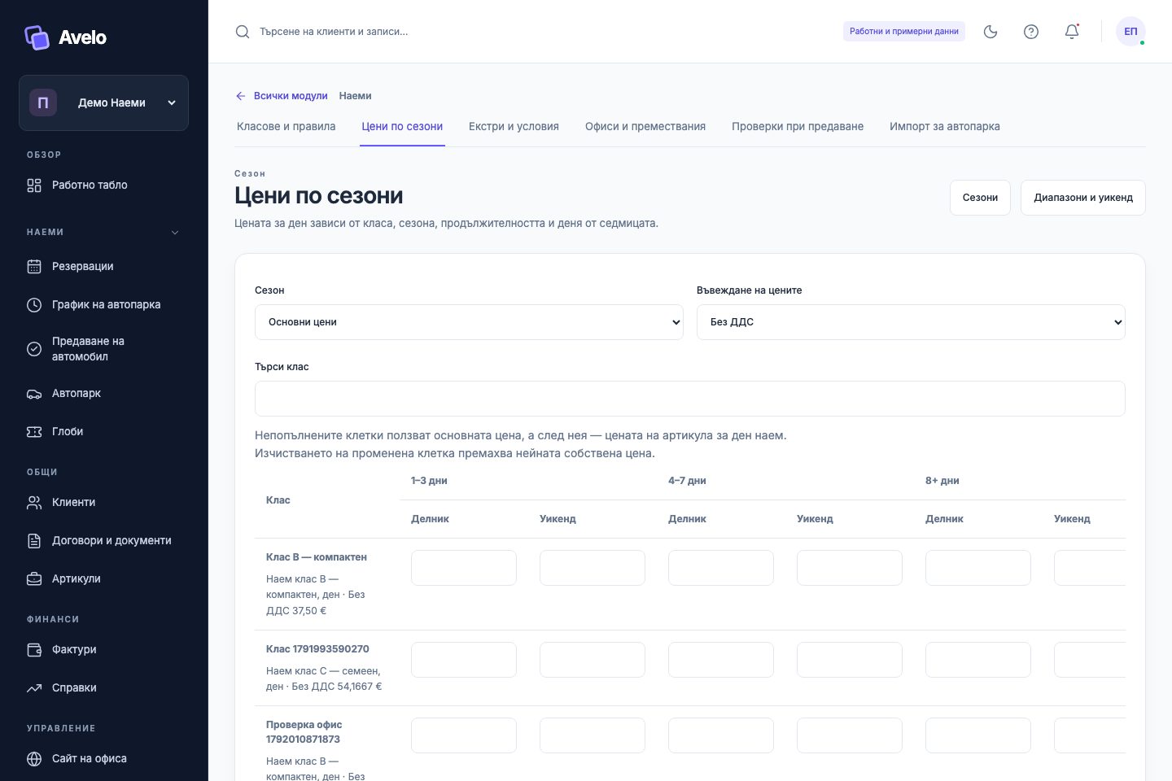The width and height of the screenshot is (1172, 781).
Task: Open notifications bell icon
Action: tap(1072, 32)
